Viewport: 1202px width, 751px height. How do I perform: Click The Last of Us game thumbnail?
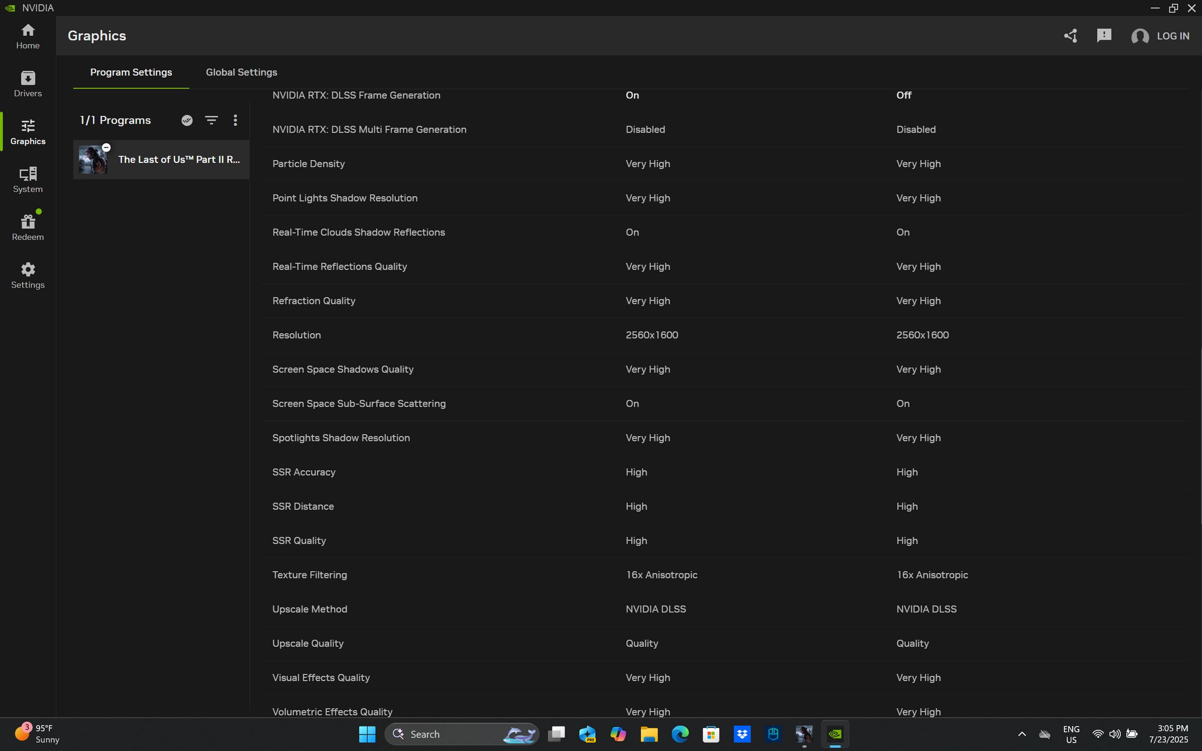point(93,160)
